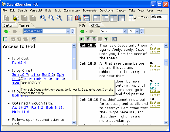Click the red-lined list panel icon
The width and height of the screenshot is (170, 132).
click(87, 18)
